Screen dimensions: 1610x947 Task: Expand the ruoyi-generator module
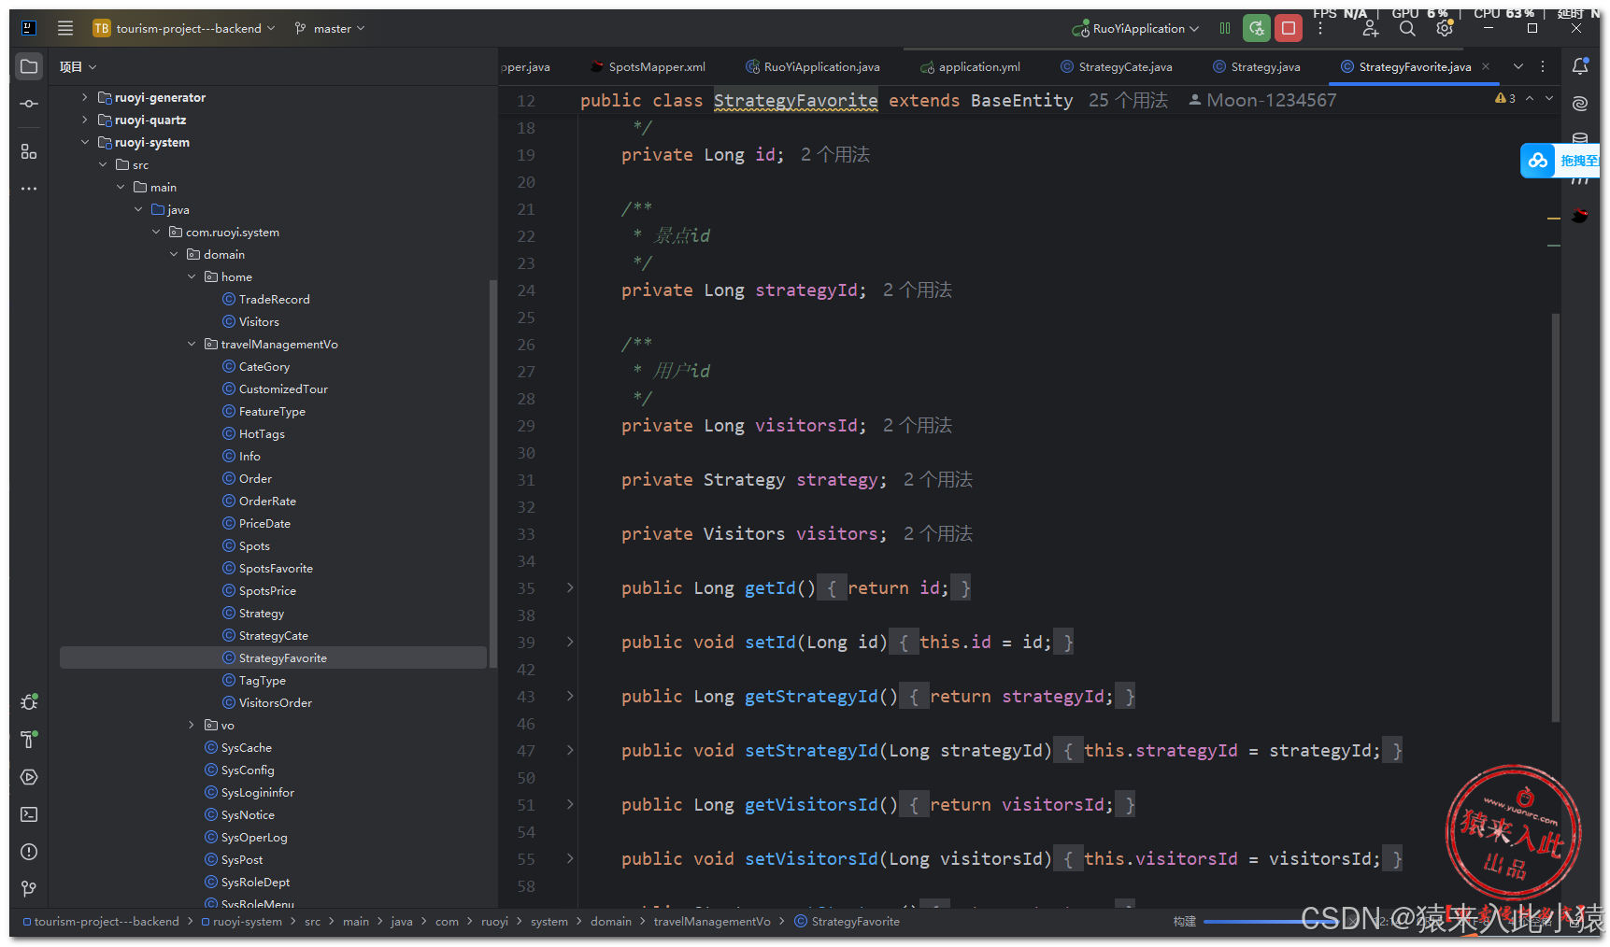84,97
